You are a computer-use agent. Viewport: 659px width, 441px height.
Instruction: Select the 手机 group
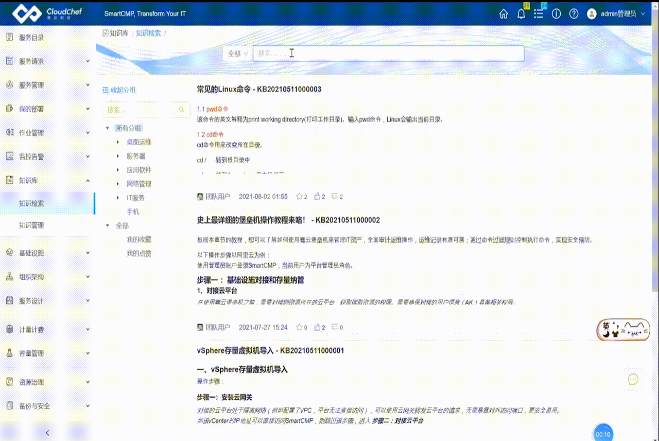[x=133, y=212]
